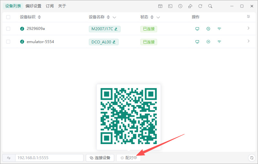Sort by 设备标识 column arrows
Image resolution: width=258 pixels, height=164 pixels.
(x=39, y=17)
